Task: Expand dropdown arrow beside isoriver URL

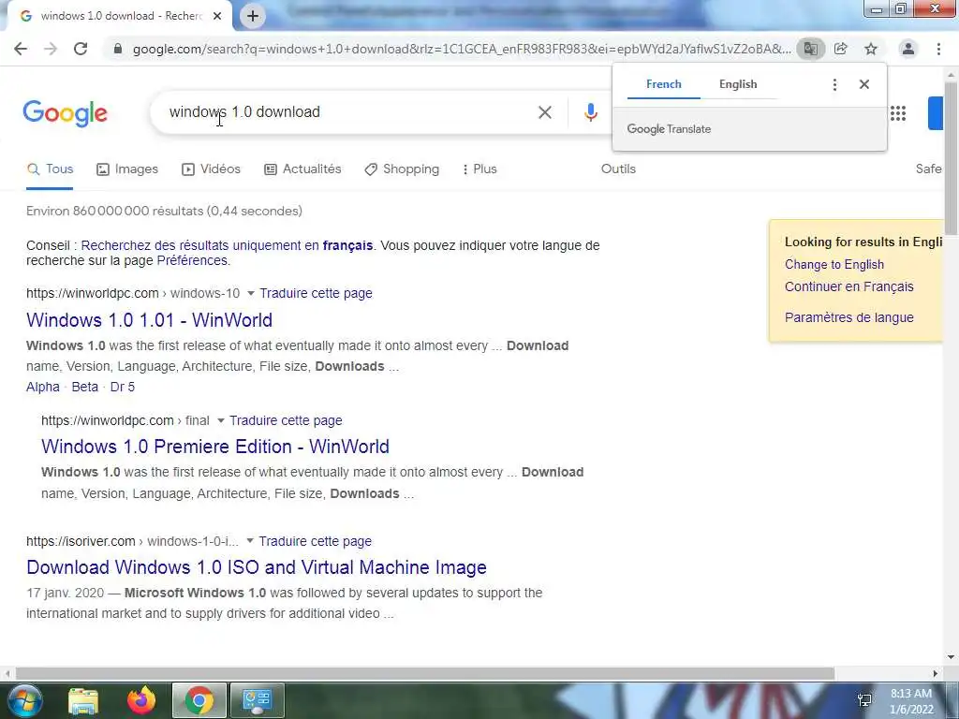Action: click(x=249, y=541)
